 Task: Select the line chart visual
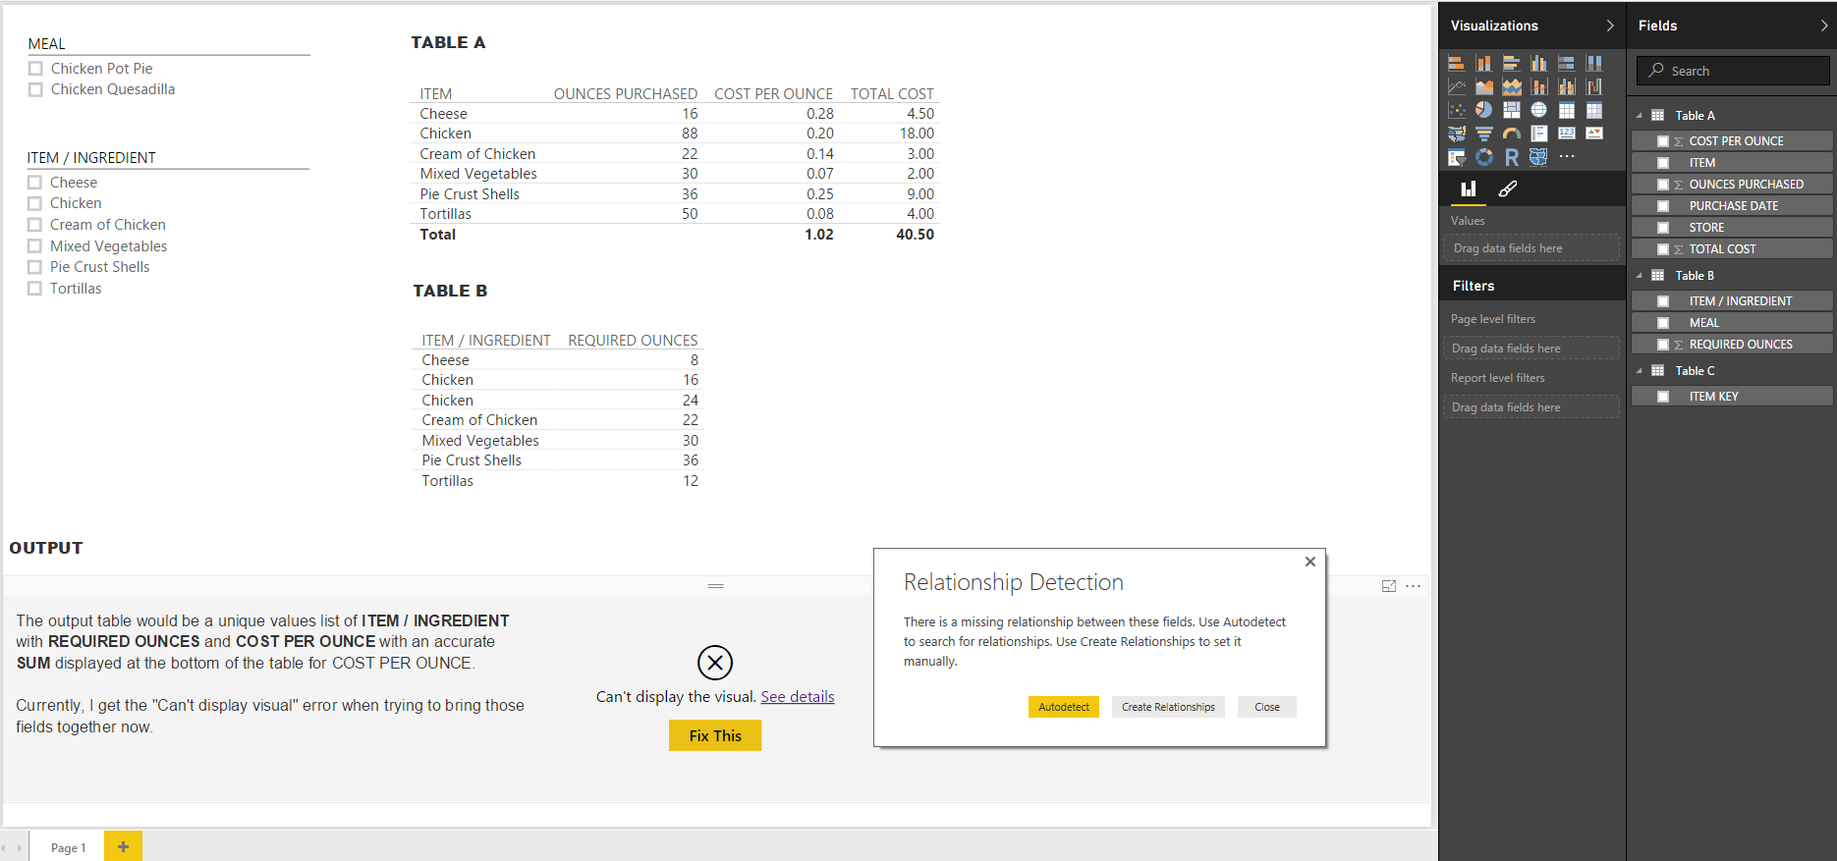[1457, 87]
